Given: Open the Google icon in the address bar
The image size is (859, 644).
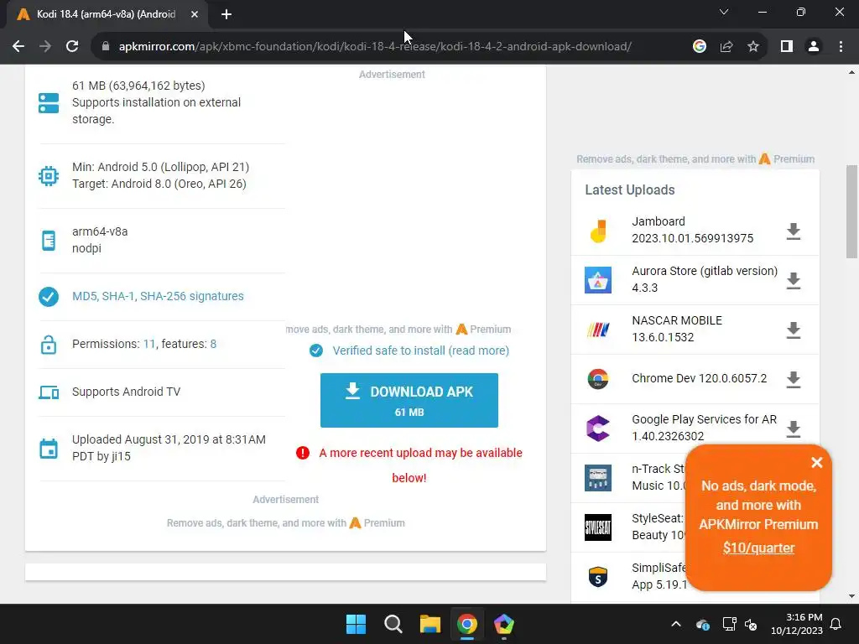Looking at the screenshot, I should tap(700, 47).
